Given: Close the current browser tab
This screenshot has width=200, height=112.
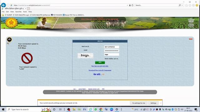Looking at the screenshot, I should point(26,9).
